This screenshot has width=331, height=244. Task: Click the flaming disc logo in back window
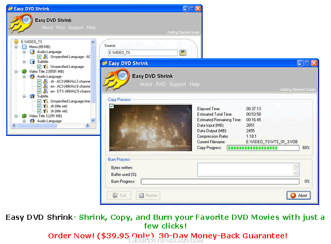pos(21,23)
